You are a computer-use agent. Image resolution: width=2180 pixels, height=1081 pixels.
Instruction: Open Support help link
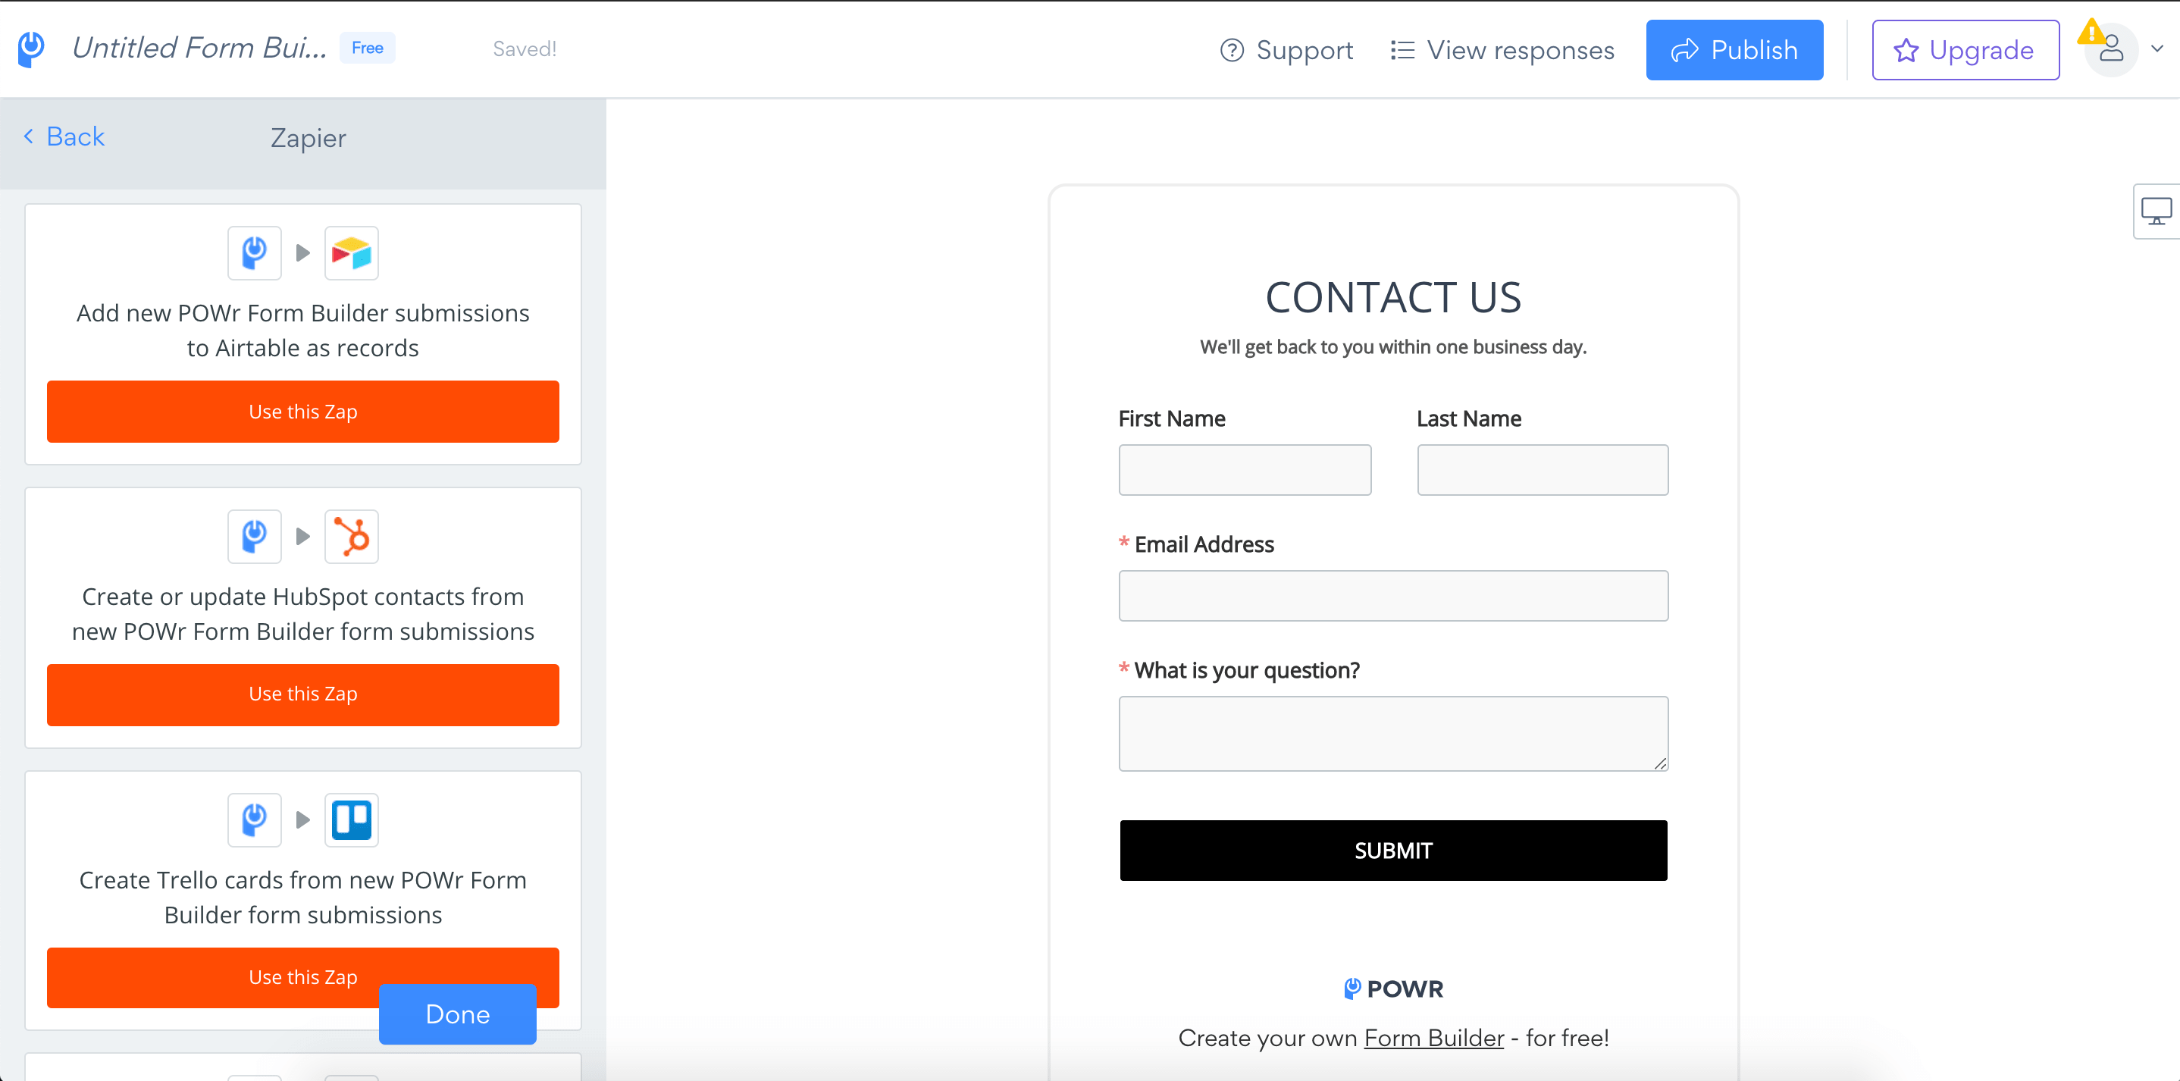tap(1286, 50)
